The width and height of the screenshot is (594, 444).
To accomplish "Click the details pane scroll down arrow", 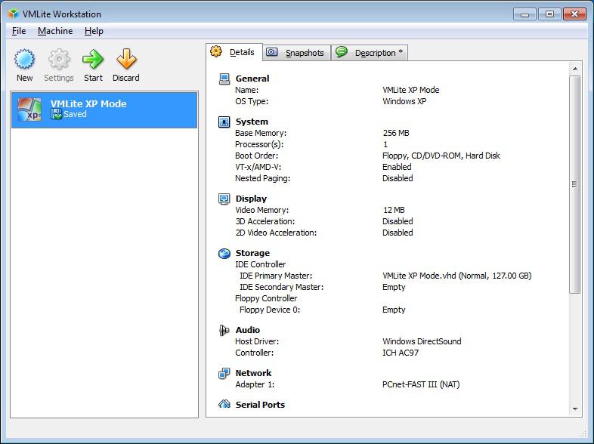I will click(575, 409).
